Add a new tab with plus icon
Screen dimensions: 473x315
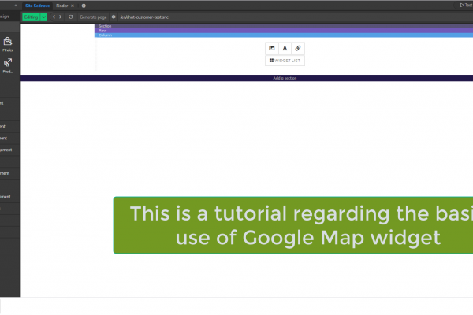84,6
